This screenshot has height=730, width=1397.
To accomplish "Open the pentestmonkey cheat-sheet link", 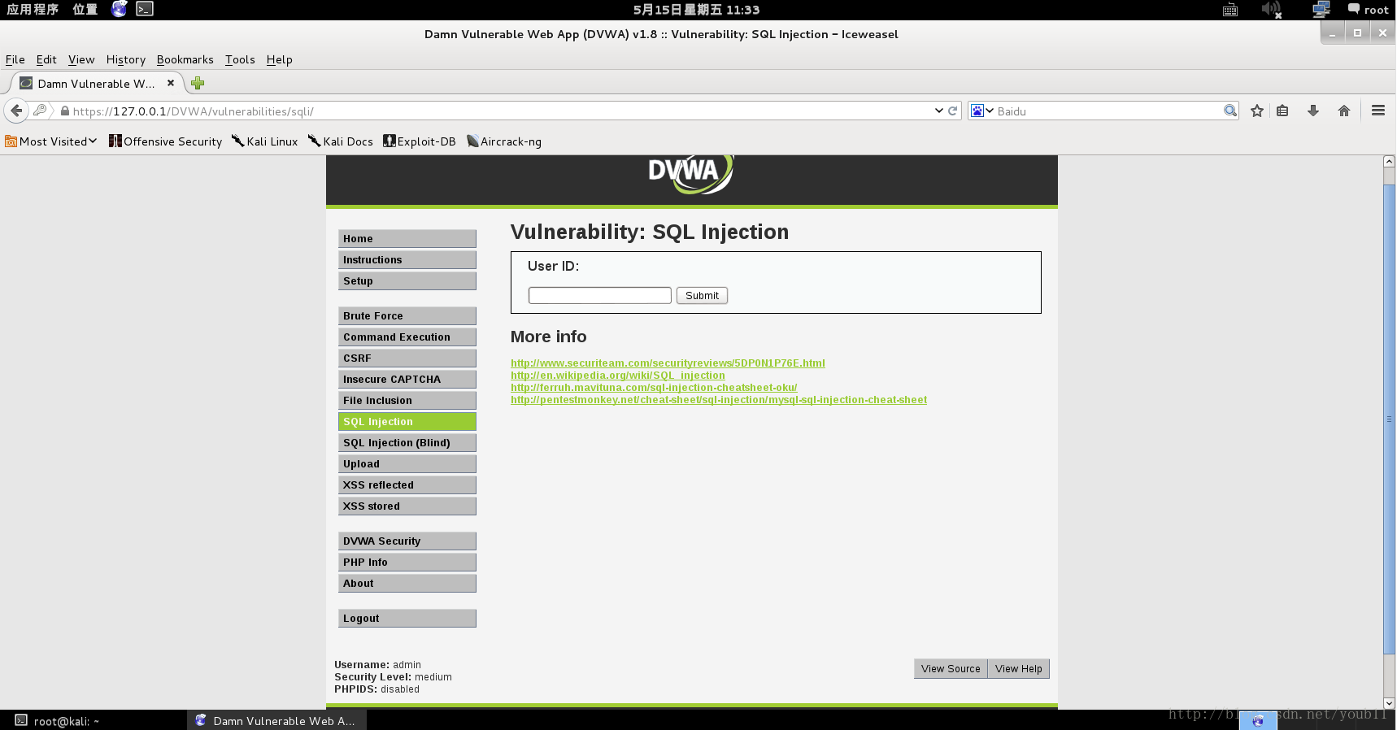I will 719,400.
